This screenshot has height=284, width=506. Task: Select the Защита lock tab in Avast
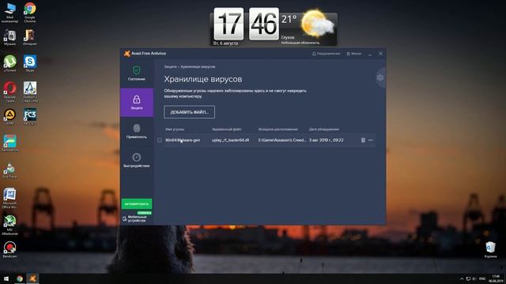click(137, 103)
